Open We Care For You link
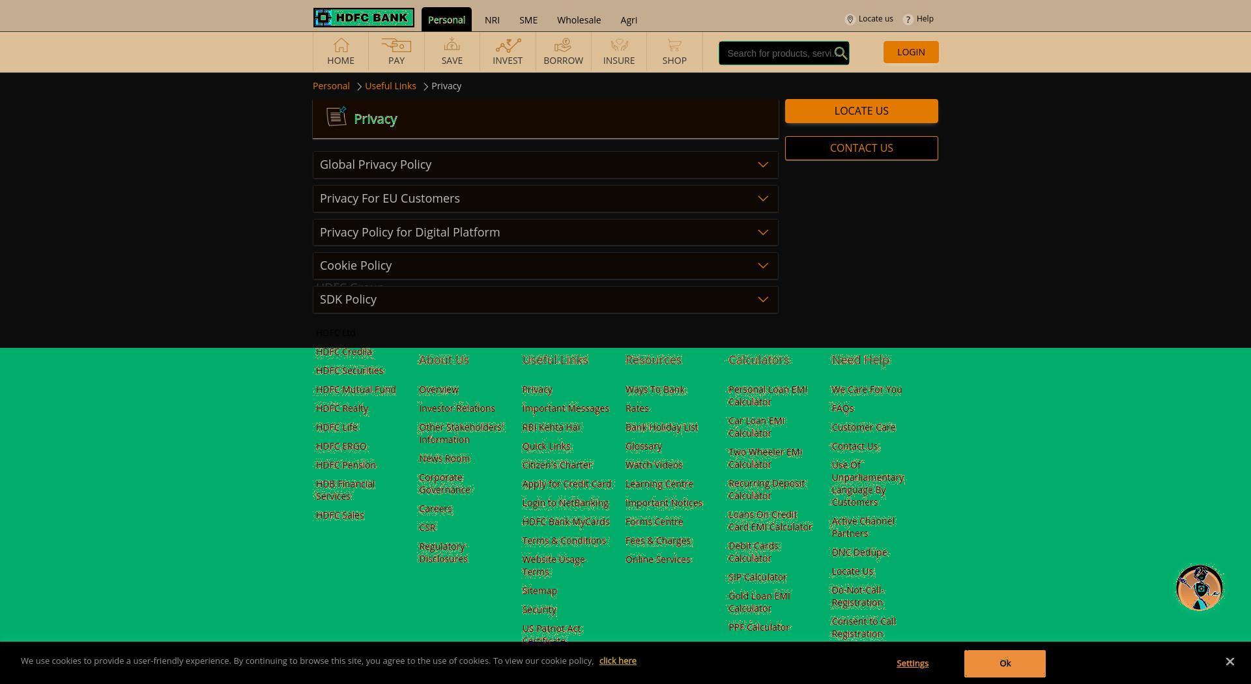This screenshot has height=684, width=1251. [867, 390]
